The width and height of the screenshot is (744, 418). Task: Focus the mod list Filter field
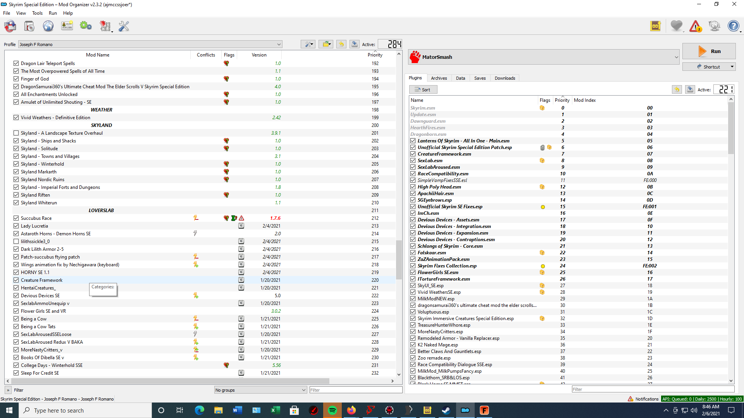click(x=355, y=390)
